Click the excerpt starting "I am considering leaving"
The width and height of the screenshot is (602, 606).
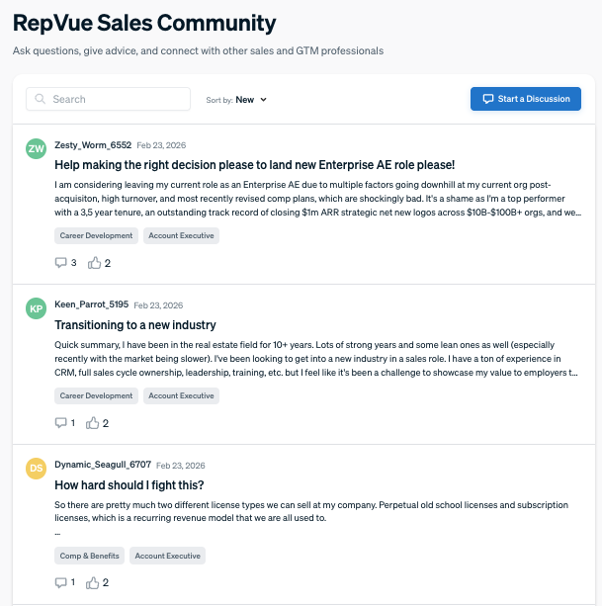[317, 199]
